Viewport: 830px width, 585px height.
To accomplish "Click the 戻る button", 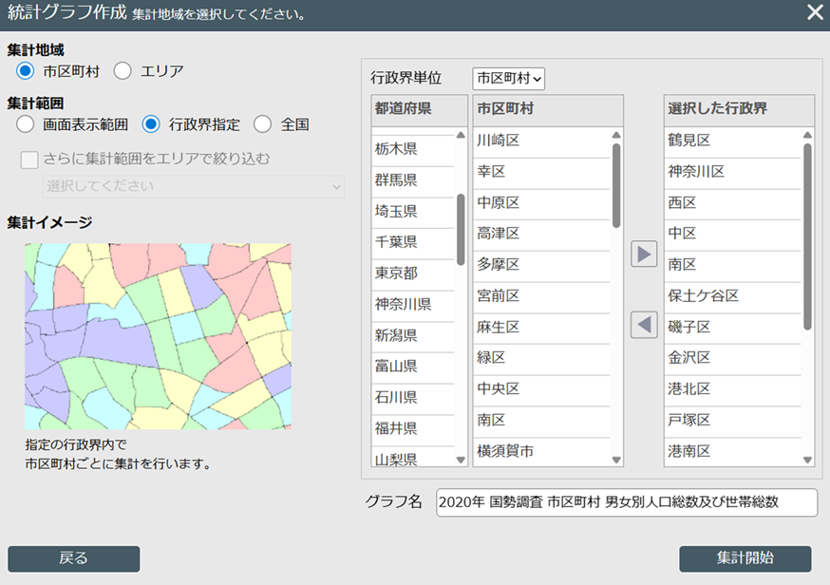I will (72, 559).
